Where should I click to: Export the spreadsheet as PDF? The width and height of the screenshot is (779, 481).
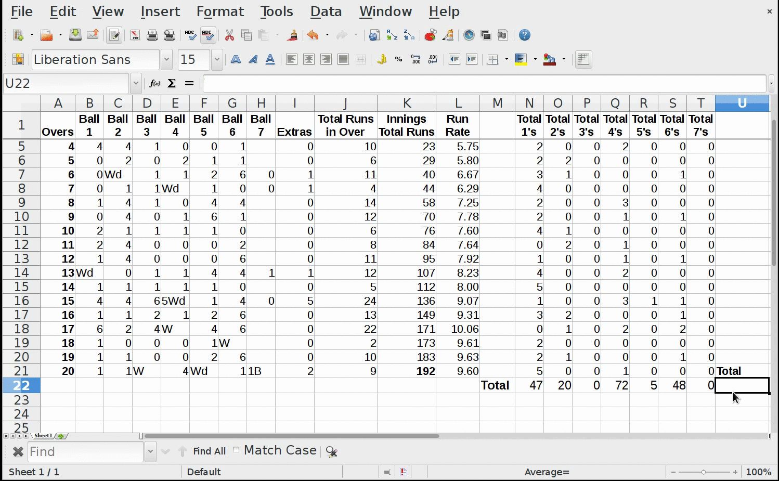[135, 35]
